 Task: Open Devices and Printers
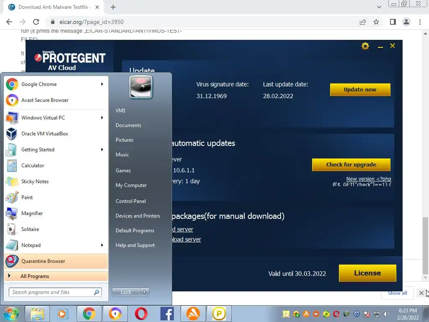tap(137, 216)
